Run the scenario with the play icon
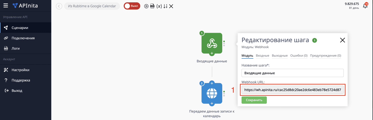 pyautogui.click(x=146, y=6)
